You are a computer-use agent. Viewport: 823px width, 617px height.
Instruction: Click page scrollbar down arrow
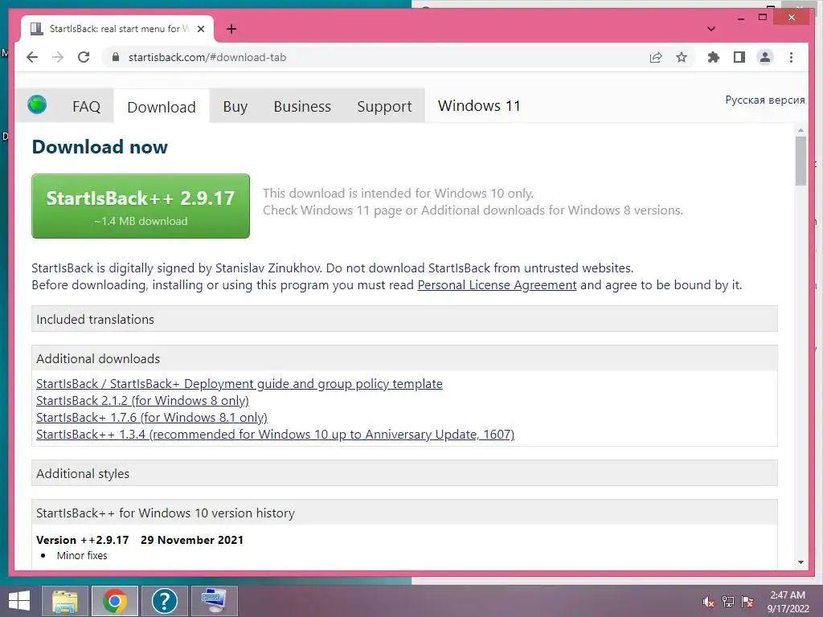tap(800, 562)
